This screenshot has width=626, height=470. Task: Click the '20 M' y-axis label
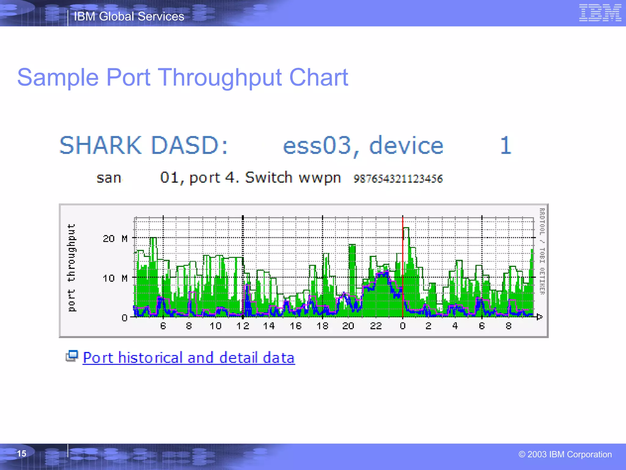click(x=115, y=239)
